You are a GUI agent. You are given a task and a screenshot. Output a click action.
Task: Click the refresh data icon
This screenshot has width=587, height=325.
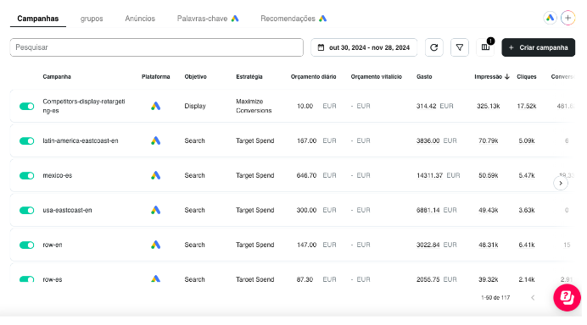coord(433,47)
